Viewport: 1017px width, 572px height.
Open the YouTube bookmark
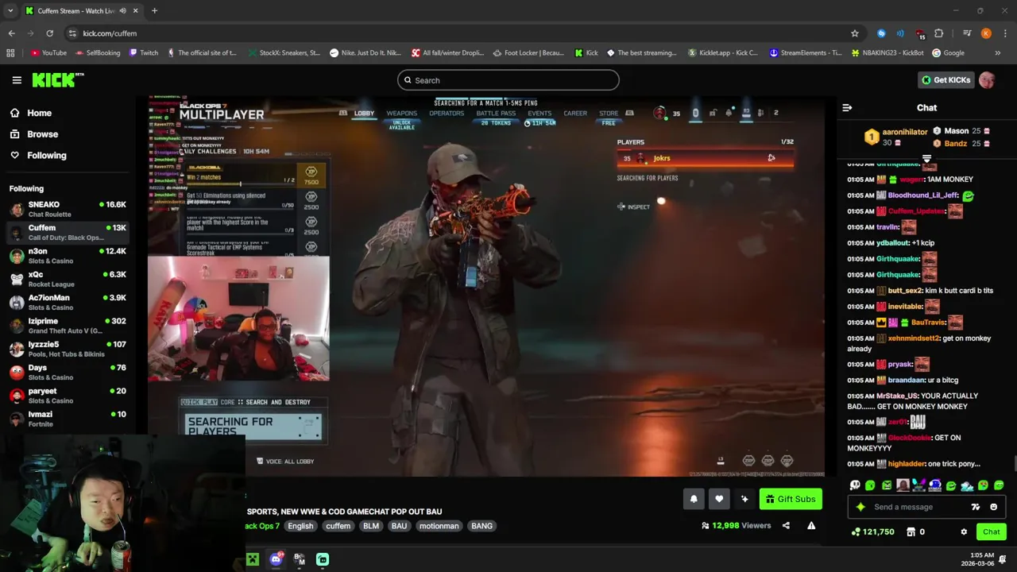pyautogui.click(x=48, y=53)
